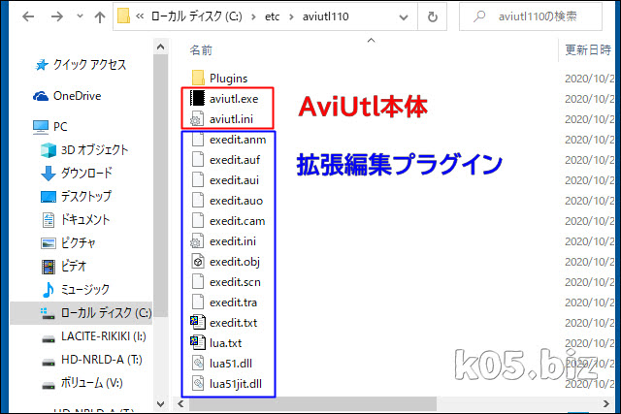Screen dimensions: 621x414
Task: Go forward with the Forward arrow
Action: [56, 16]
